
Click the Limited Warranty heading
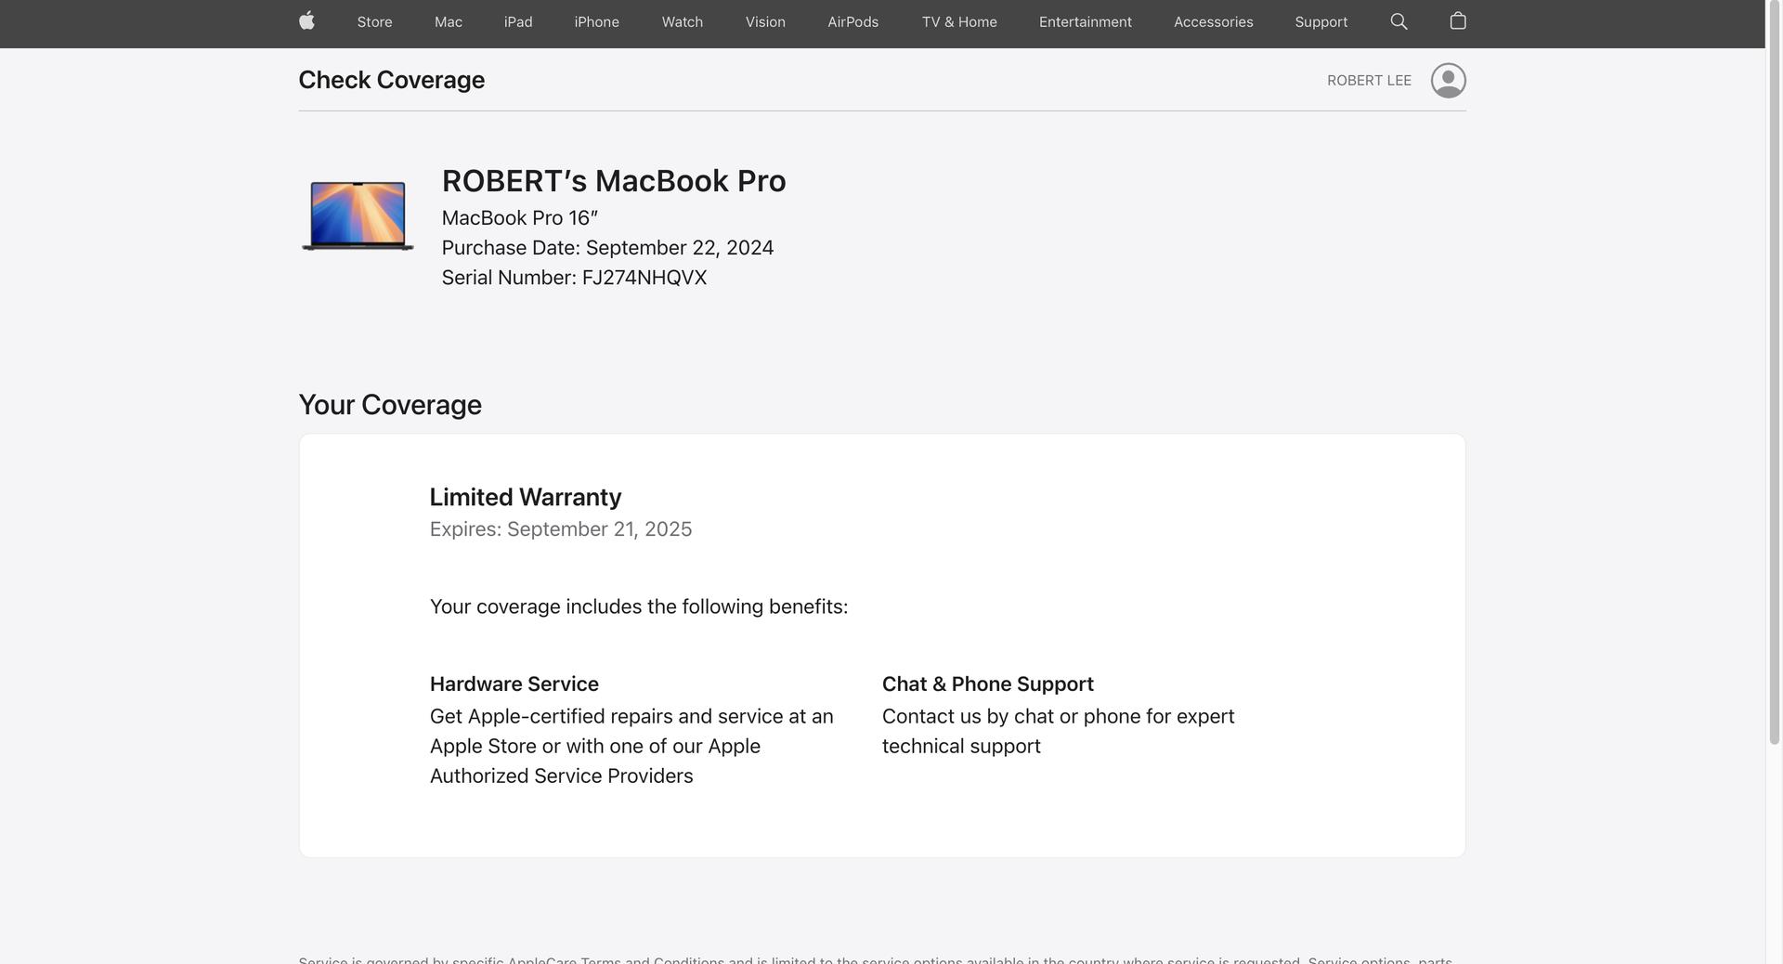(526, 497)
